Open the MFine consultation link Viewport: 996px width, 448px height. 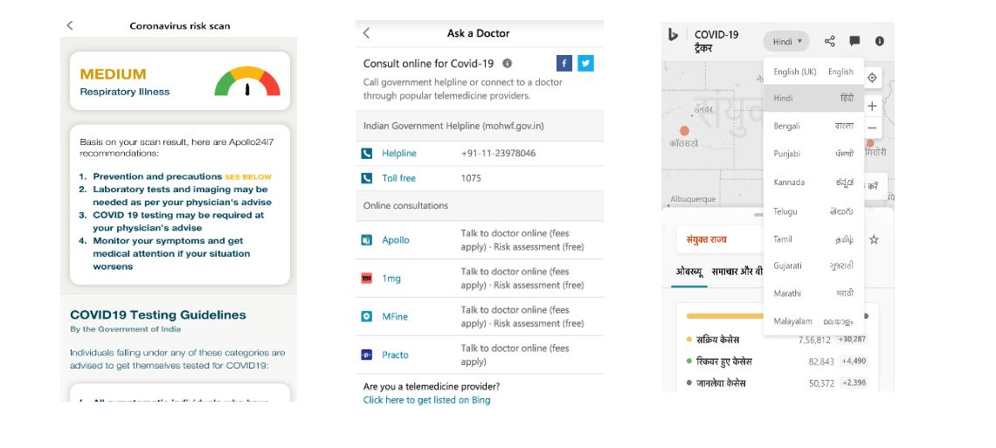pyautogui.click(x=394, y=316)
